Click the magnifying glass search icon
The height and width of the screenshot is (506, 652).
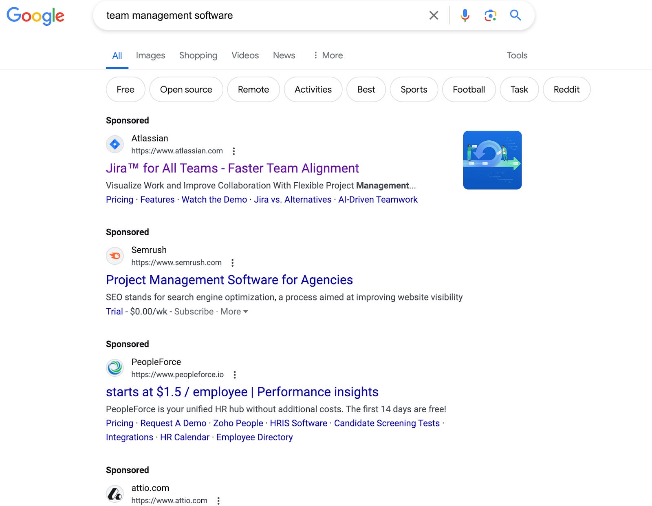[515, 15]
